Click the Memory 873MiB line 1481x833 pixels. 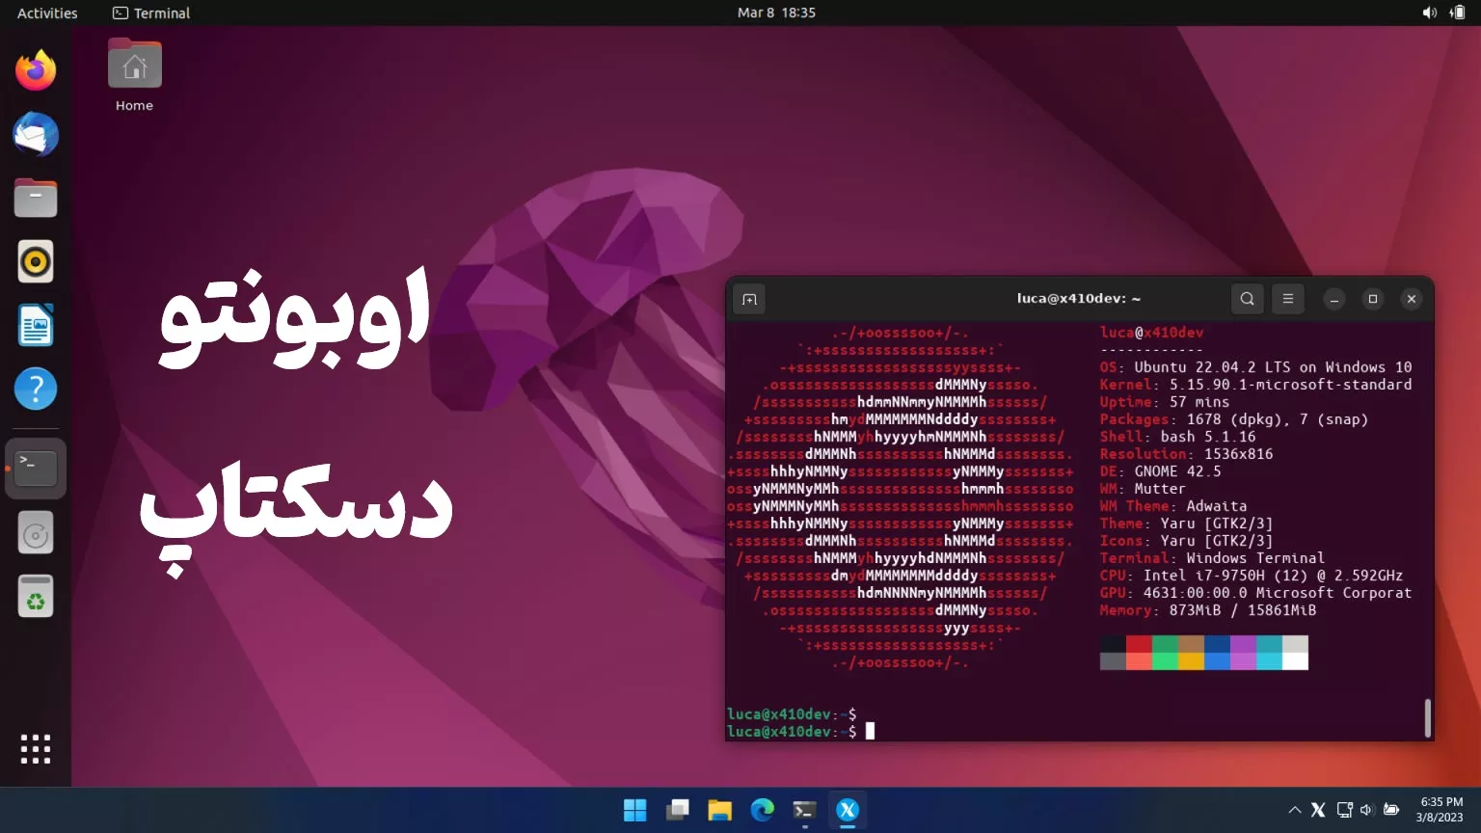click(x=1207, y=610)
